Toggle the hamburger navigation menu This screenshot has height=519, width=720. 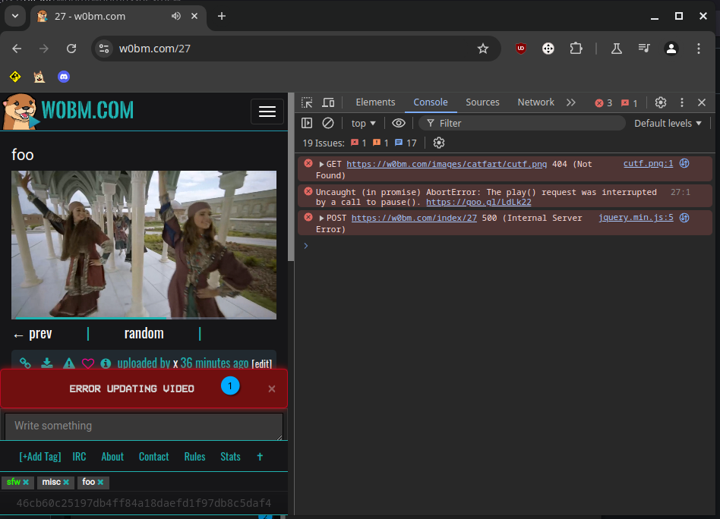click(267, 111)
